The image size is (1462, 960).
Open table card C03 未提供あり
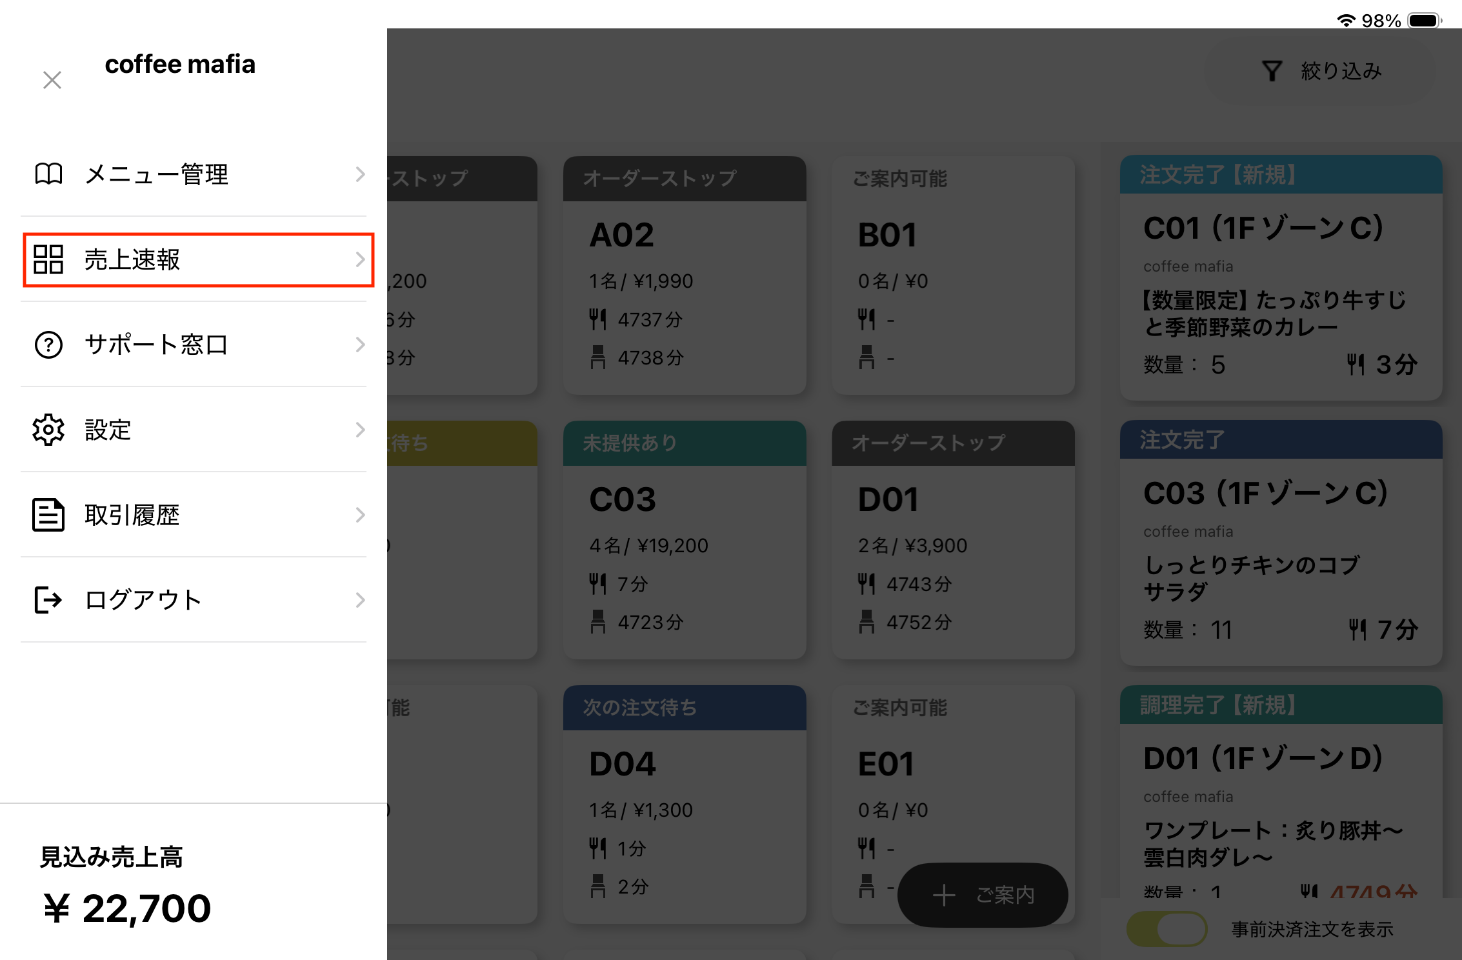pos(684,539)
